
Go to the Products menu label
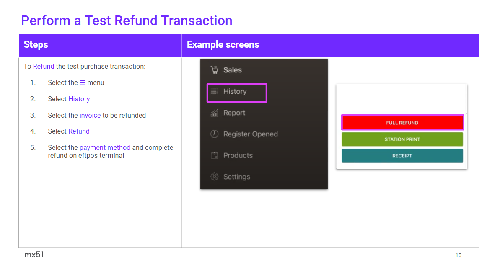238,155
